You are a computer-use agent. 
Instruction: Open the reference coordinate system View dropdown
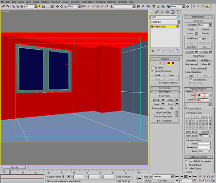74,6
